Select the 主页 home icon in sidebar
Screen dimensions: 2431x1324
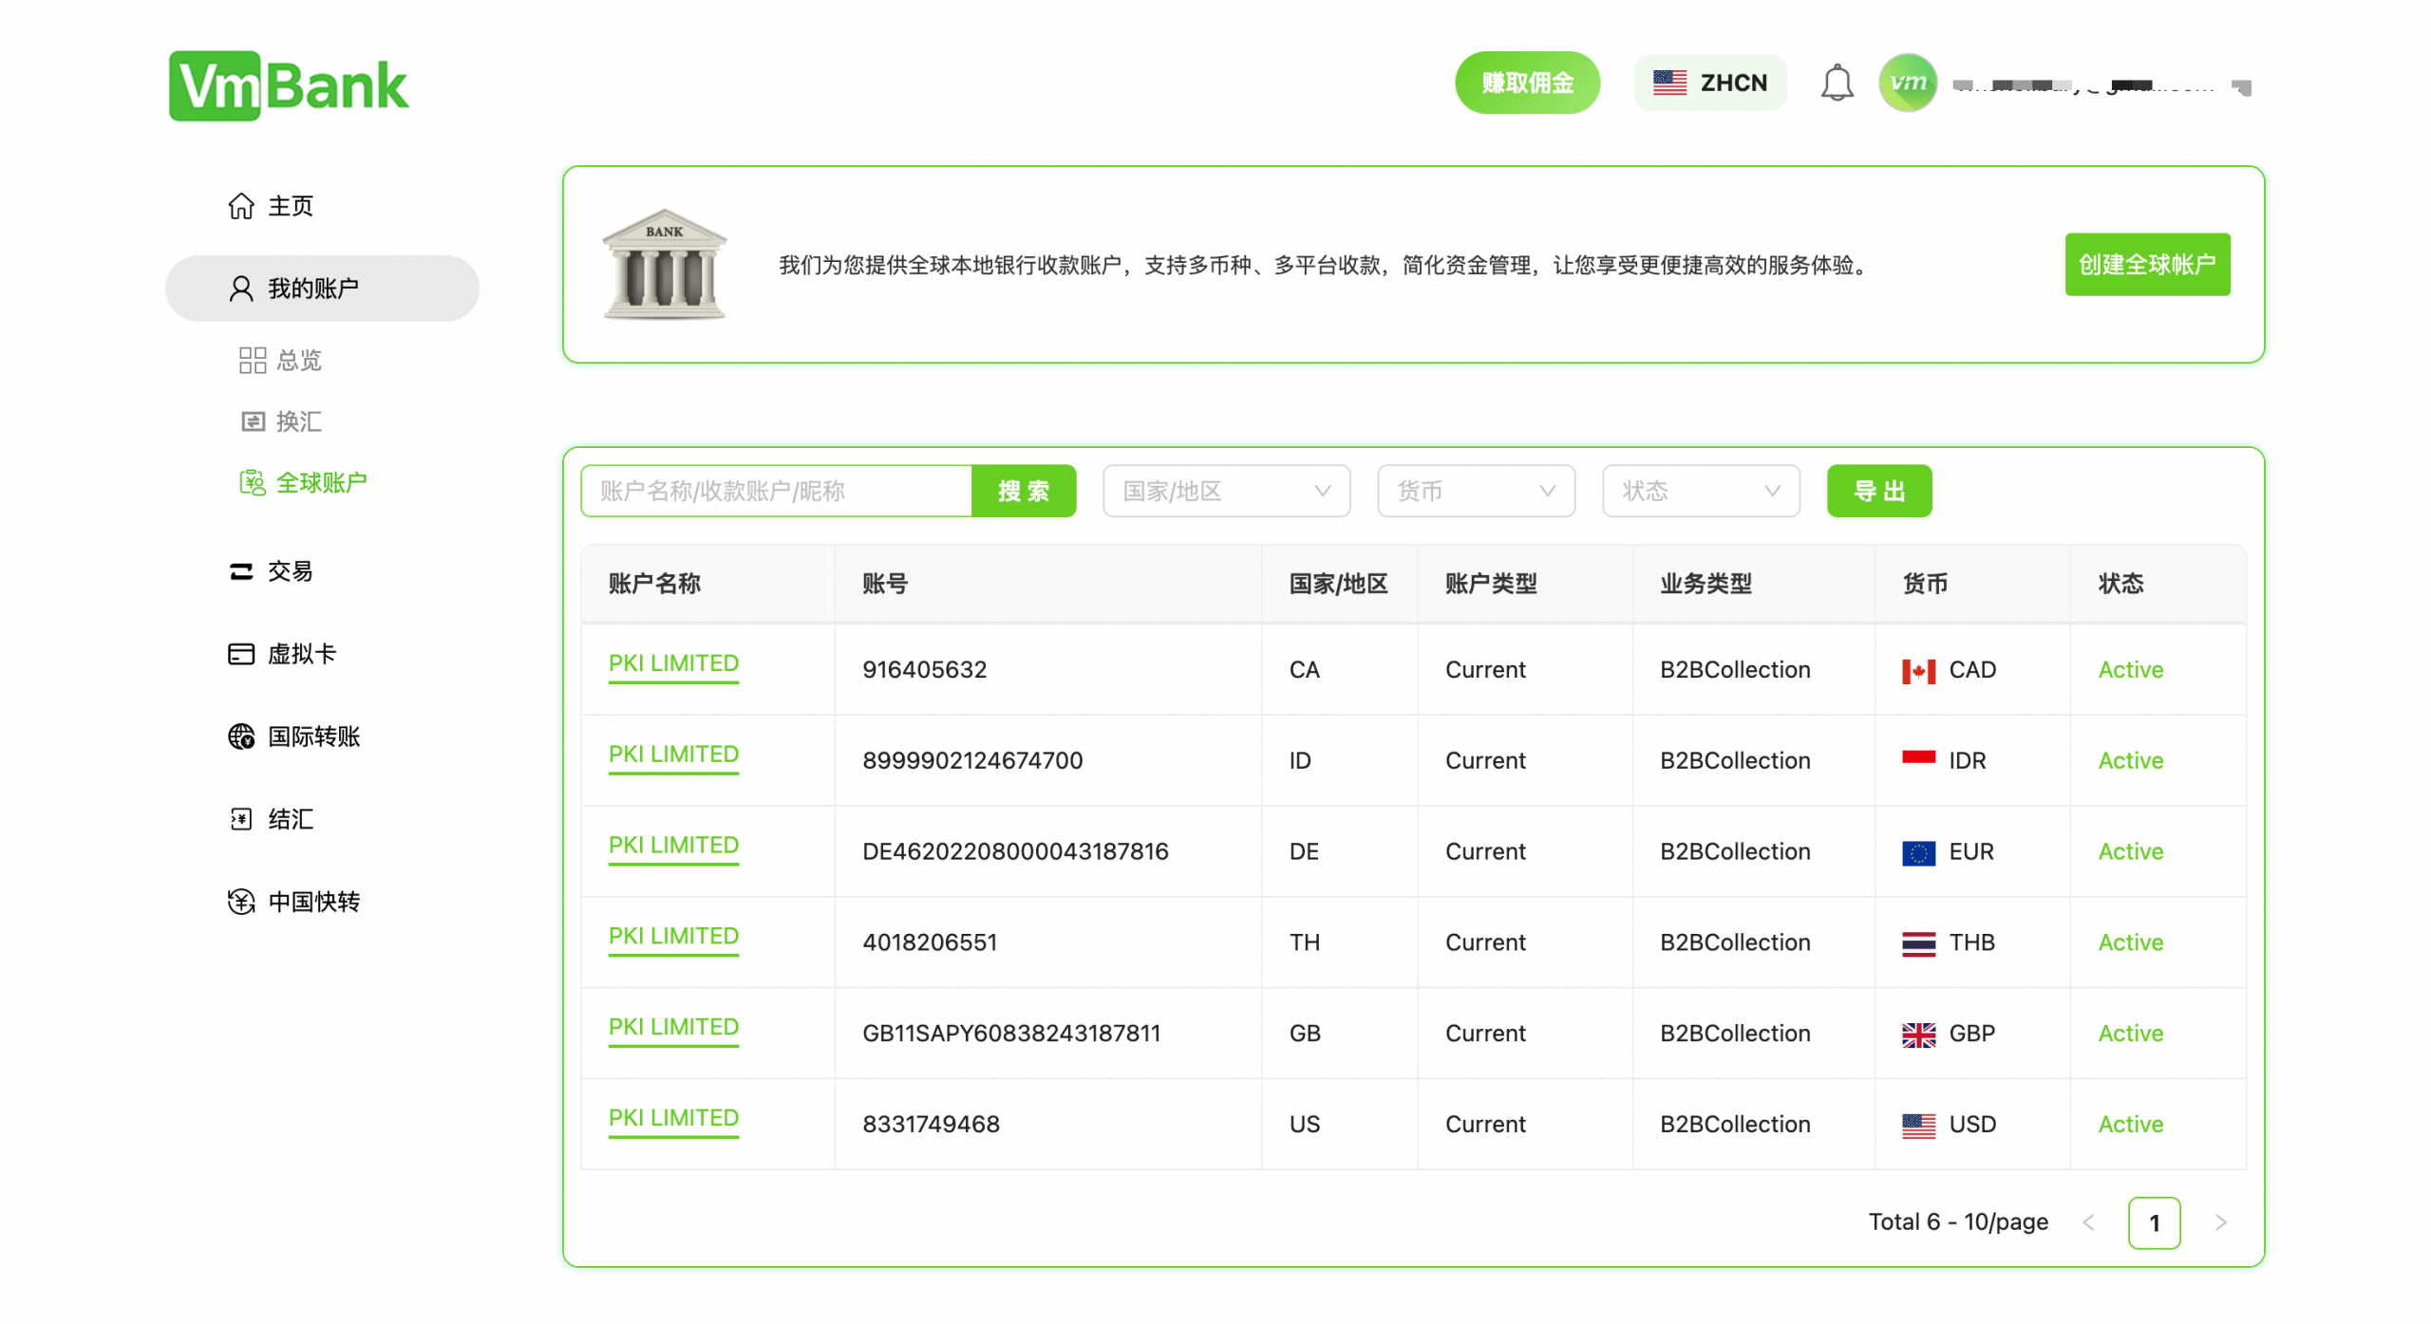pyautogui.click(x=241, y=206)
